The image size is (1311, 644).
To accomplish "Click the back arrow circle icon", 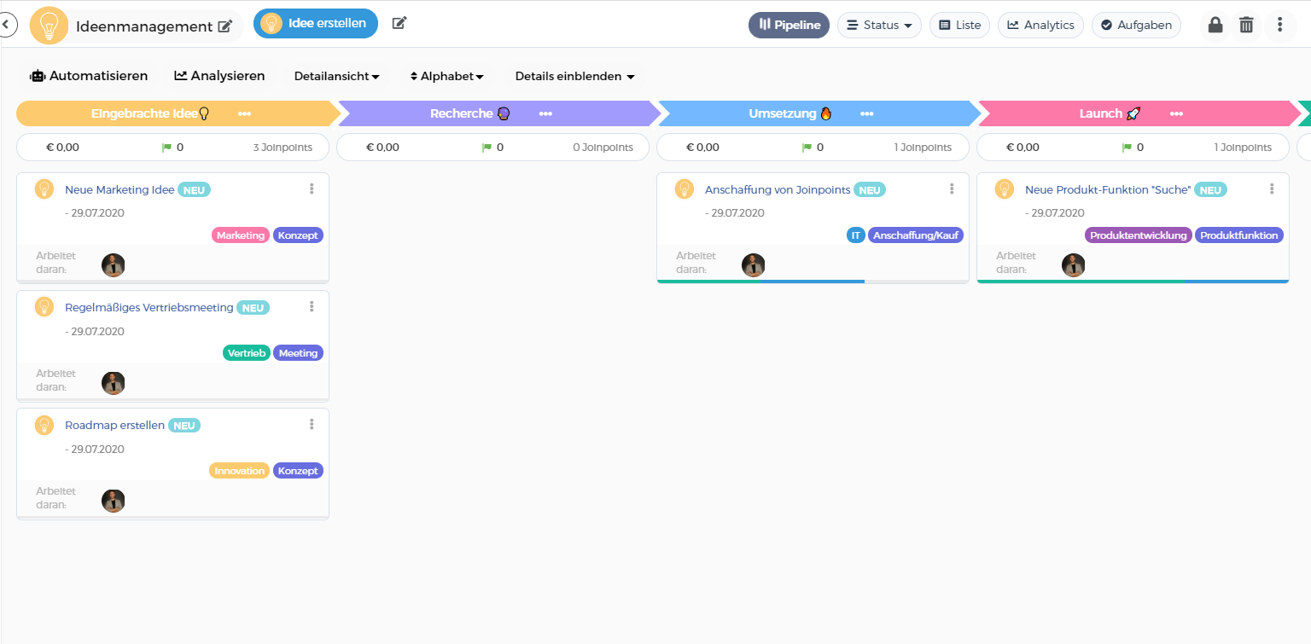I will point(6,26).
